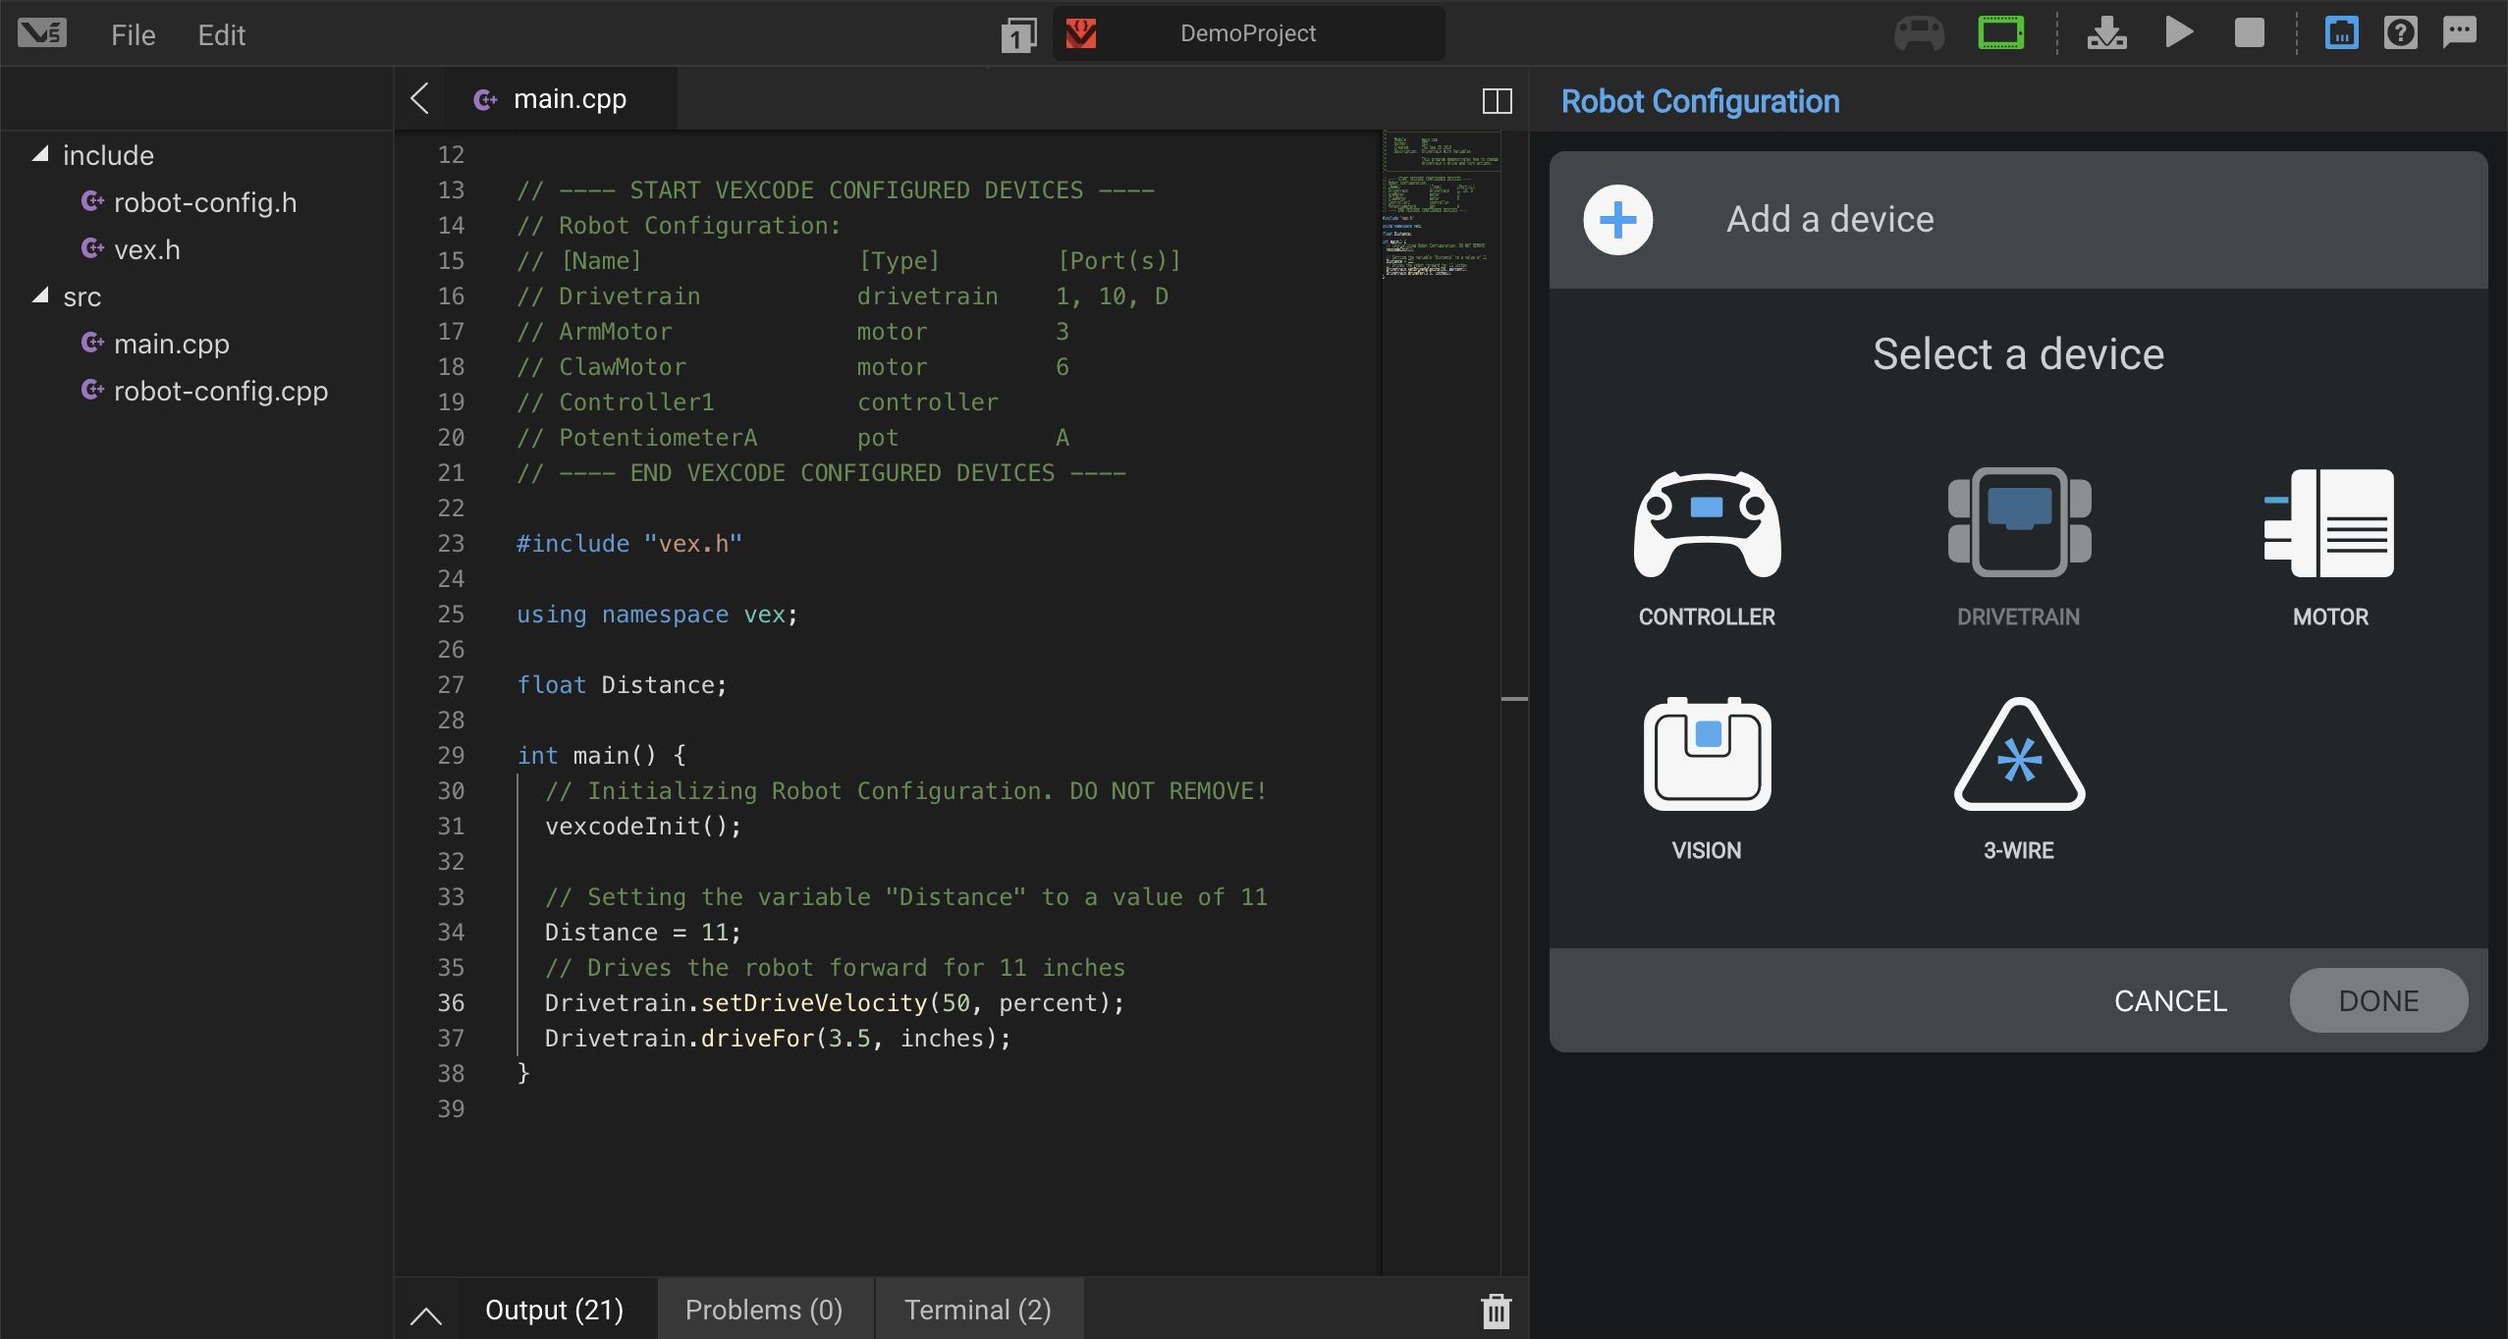The image size is (2508, 1339).
Task: Click the 'vexcodeInit();' code line
Action: pos(643,827)
